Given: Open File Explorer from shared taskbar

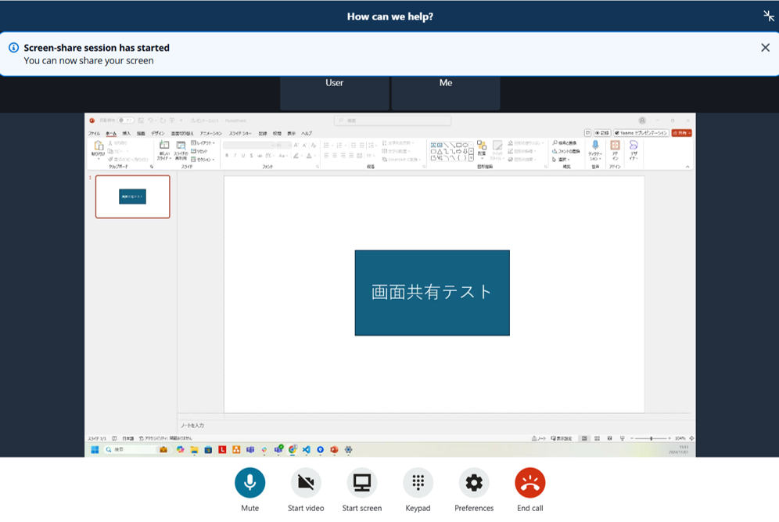Looking at the screenshot, I should coord(194,450).
